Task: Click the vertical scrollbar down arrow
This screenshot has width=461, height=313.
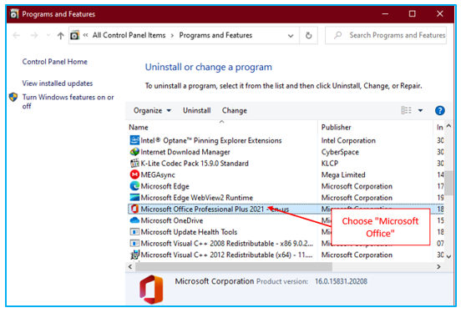Action: [448, 256]
